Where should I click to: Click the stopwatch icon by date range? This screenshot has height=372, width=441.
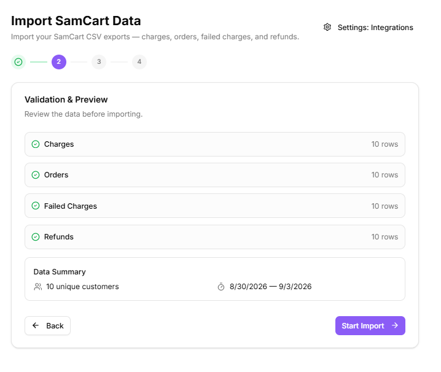point(221,287)
